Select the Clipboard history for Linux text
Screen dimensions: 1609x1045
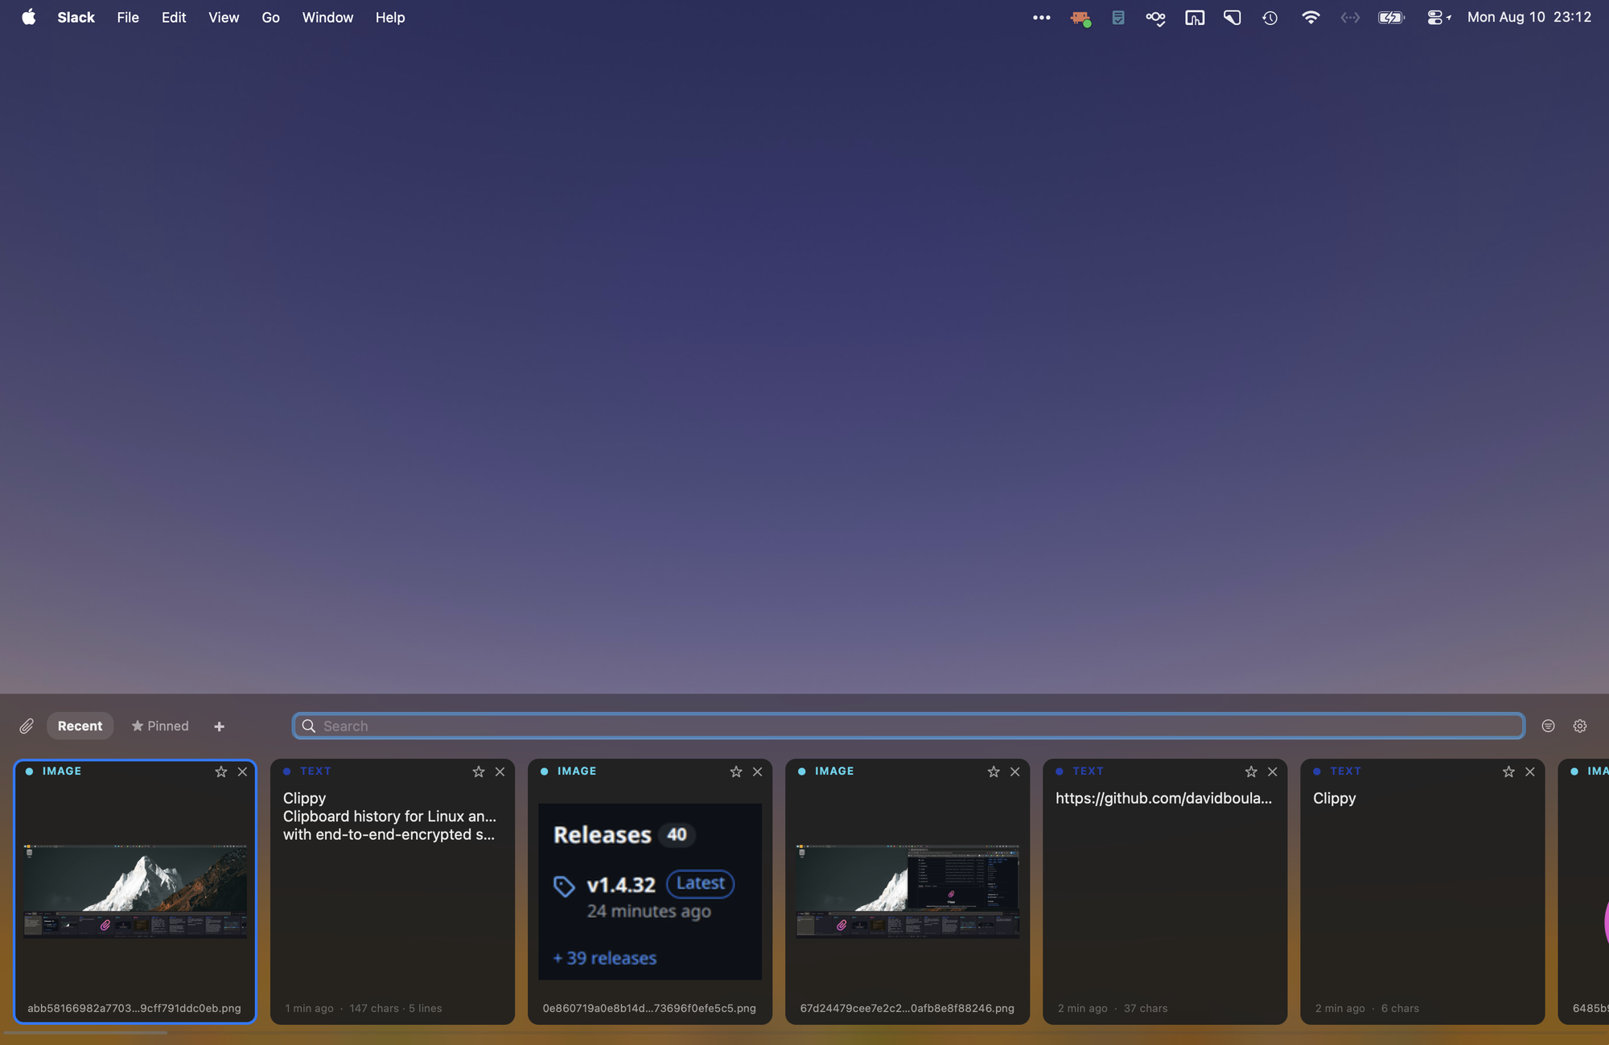point(389,817)
